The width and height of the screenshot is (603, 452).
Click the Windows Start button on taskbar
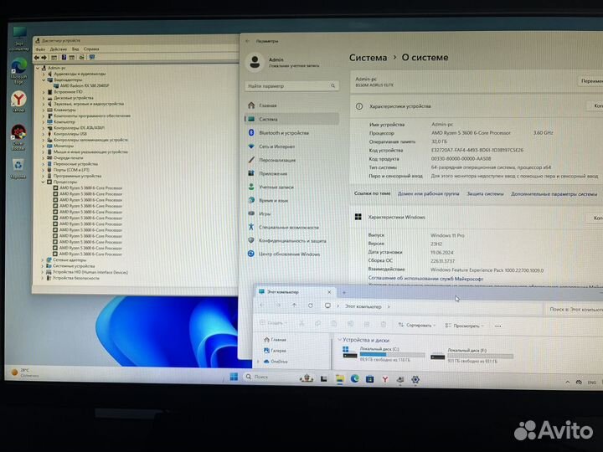tap(232, 377)
